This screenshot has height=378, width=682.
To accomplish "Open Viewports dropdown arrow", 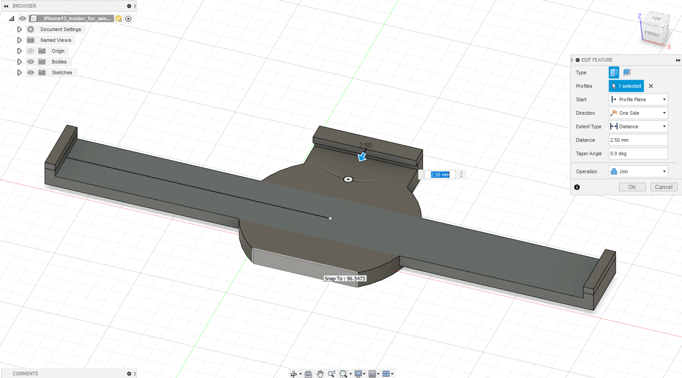I will (x=392, y=374).
